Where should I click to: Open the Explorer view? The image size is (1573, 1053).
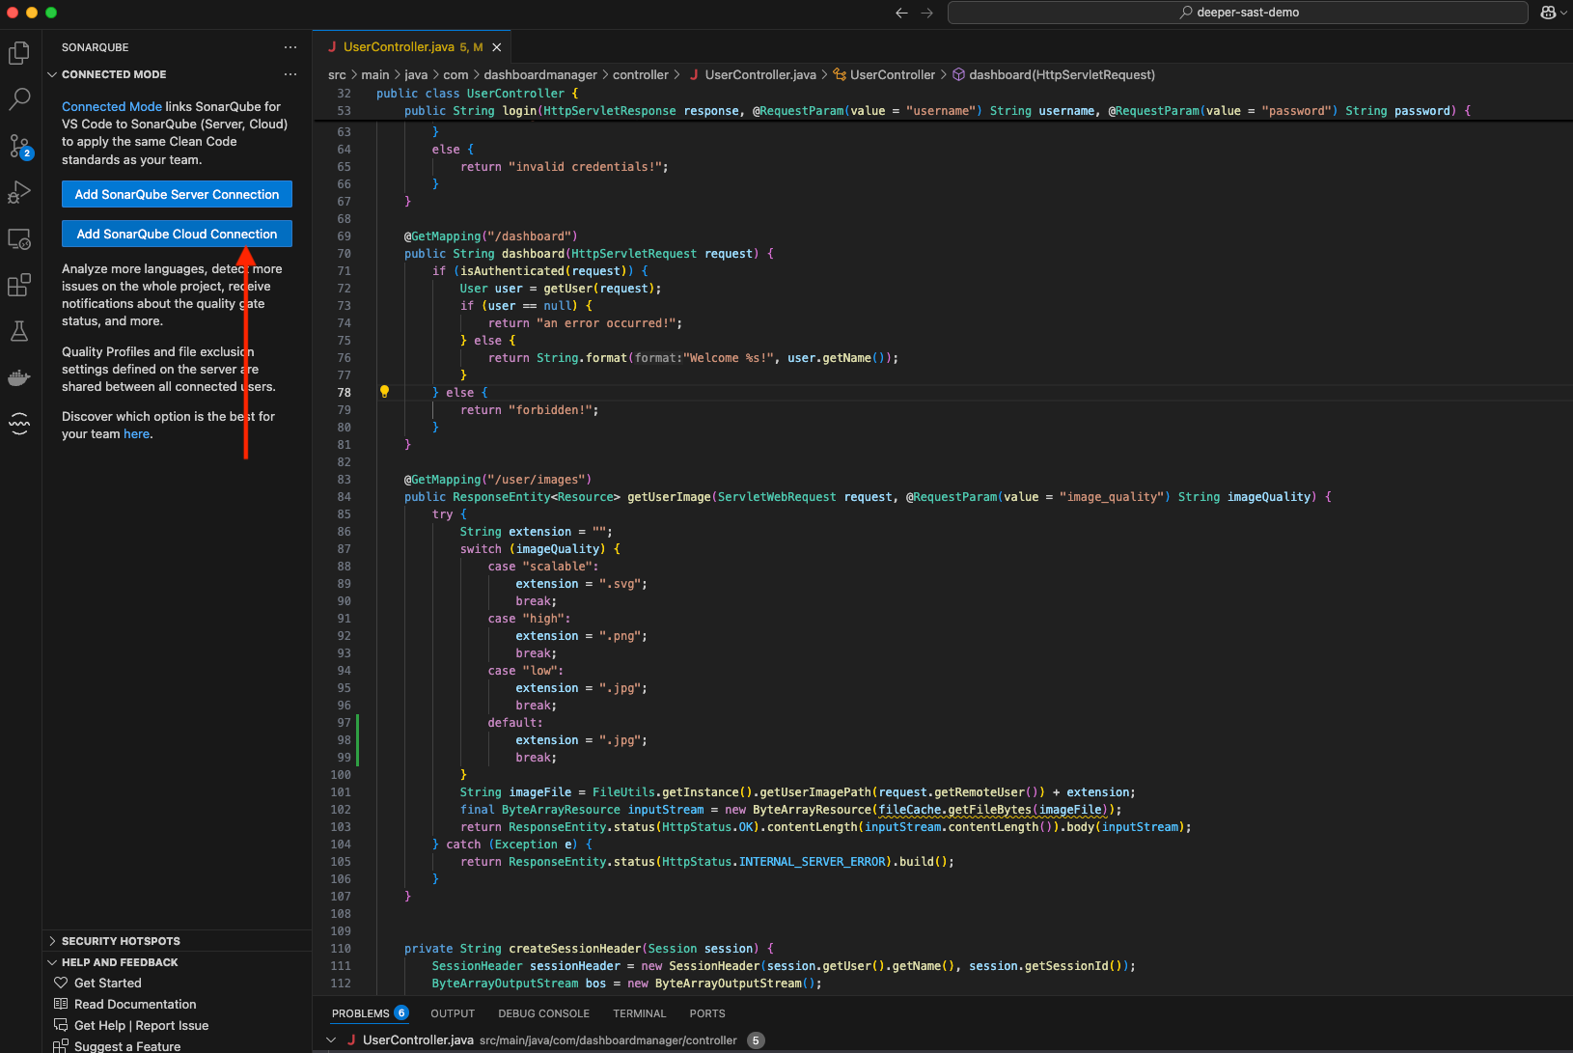point(19,53)
